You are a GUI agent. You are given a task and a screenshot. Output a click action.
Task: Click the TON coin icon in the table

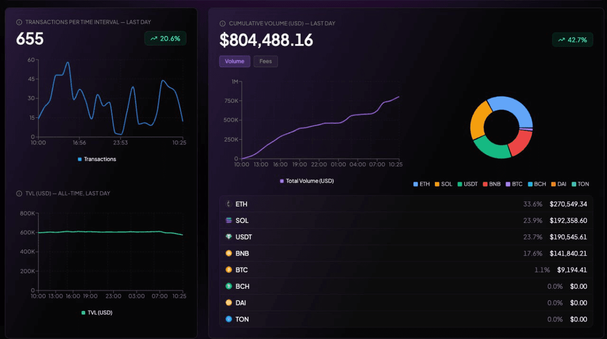pyautogui.click(x=229, y=319)
